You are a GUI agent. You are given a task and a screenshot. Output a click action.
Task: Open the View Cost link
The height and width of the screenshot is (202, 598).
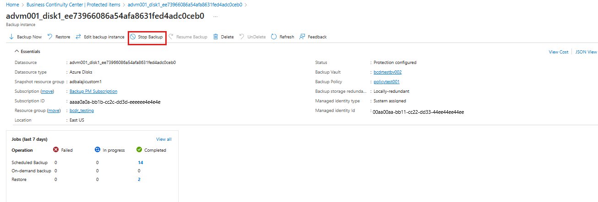[559, 52]
